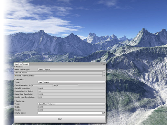The height and width of the screenshot is (125, 167).
Task: Collapse the Textures section
Action: point(15,101)
